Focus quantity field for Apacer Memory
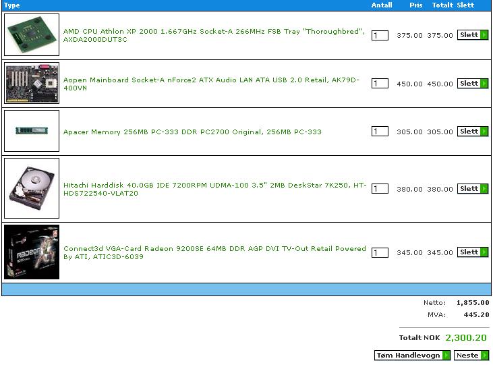 pos(380,131)
